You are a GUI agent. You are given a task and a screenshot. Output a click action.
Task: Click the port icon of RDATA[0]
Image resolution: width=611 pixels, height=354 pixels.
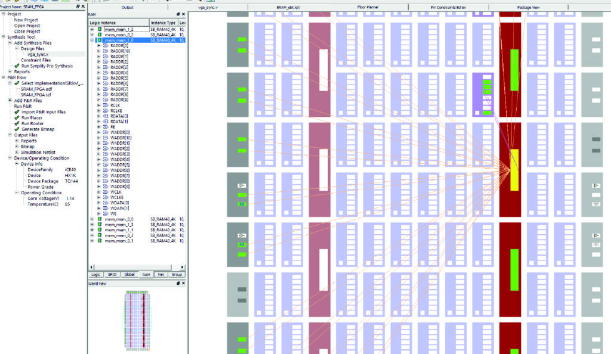pos(106,116)
